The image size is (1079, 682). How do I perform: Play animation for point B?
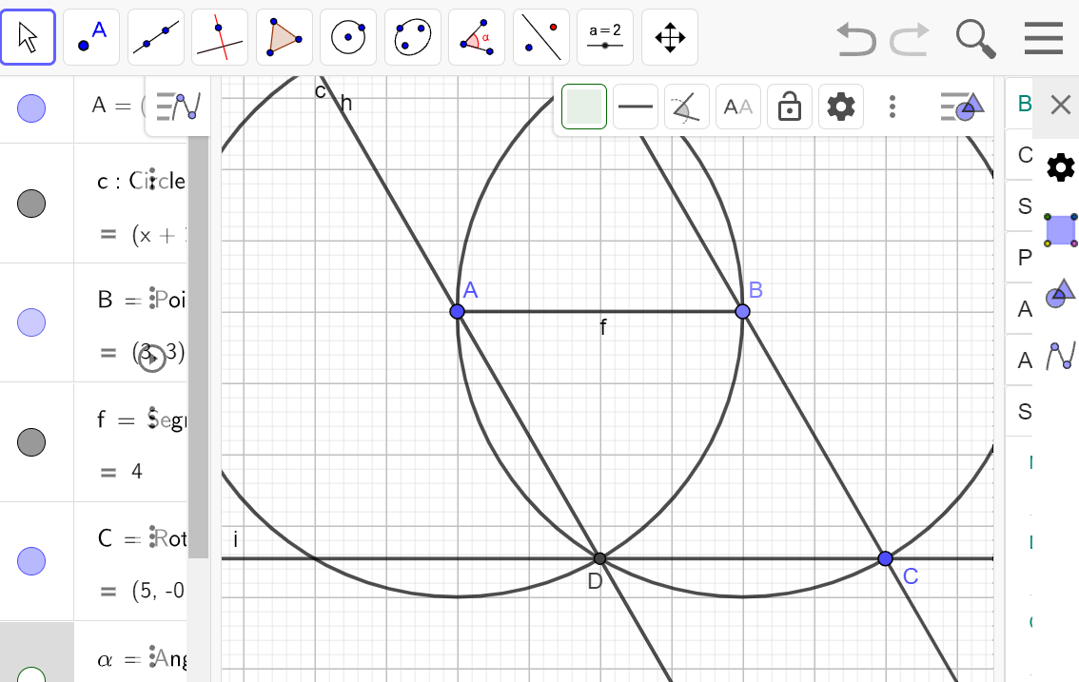[x=152, y=358]
